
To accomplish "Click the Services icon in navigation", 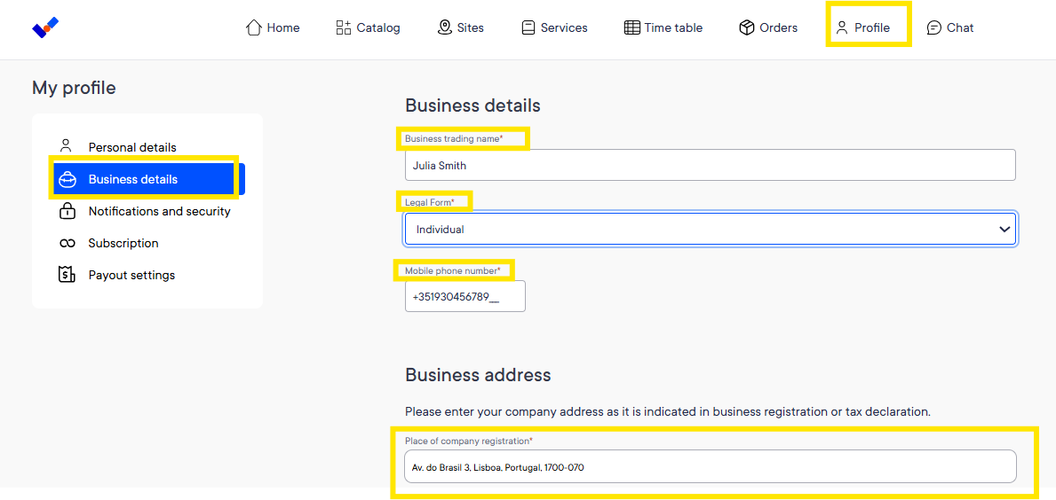I will (528, 27).
